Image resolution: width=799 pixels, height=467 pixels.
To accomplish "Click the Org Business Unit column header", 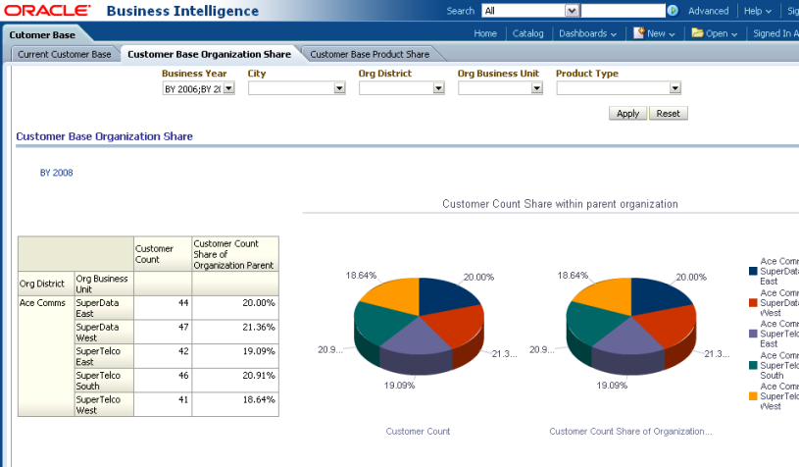I will click(x=104, y=284).
